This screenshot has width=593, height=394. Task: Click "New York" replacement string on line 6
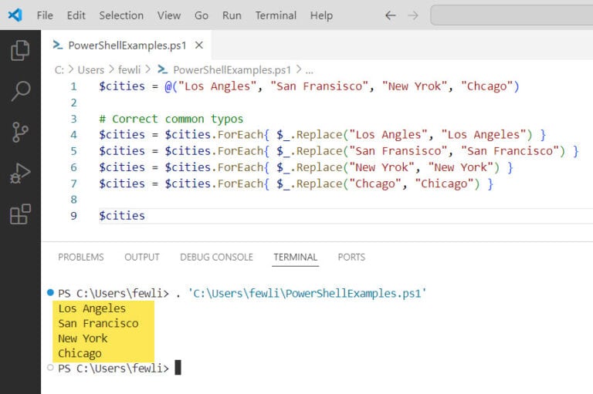pyautogui.click(x=460, y=167)
